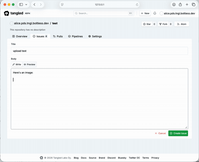Screen dimensions: 199x162
Task: Cancel the new issue
Action: coord(160,133)
